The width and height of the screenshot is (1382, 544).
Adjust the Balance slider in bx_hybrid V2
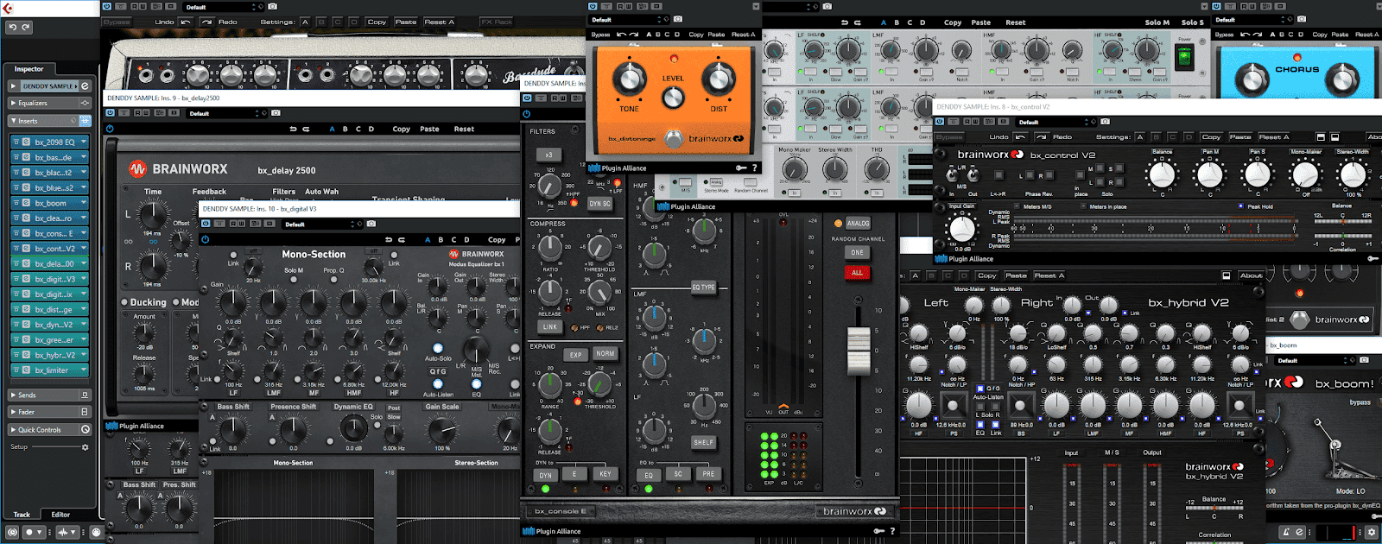point(1214,508)
